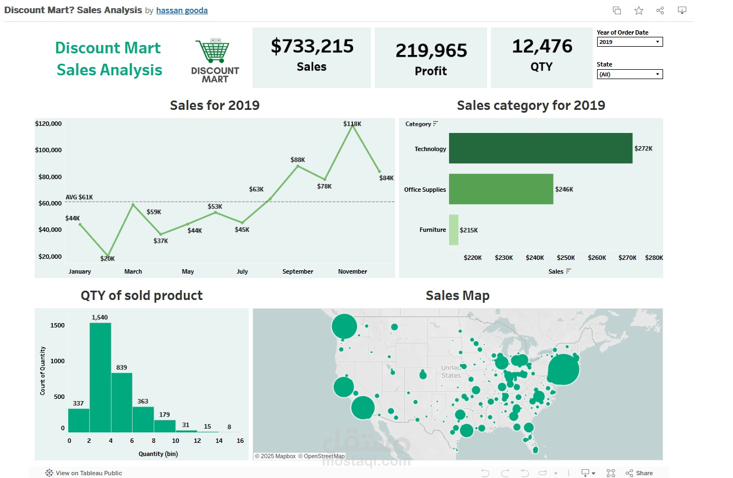The width and height of the screenshot is (733, 478).
Task: Click the 2025 Mapbox attribution text
Action: [x=275, y=456]
